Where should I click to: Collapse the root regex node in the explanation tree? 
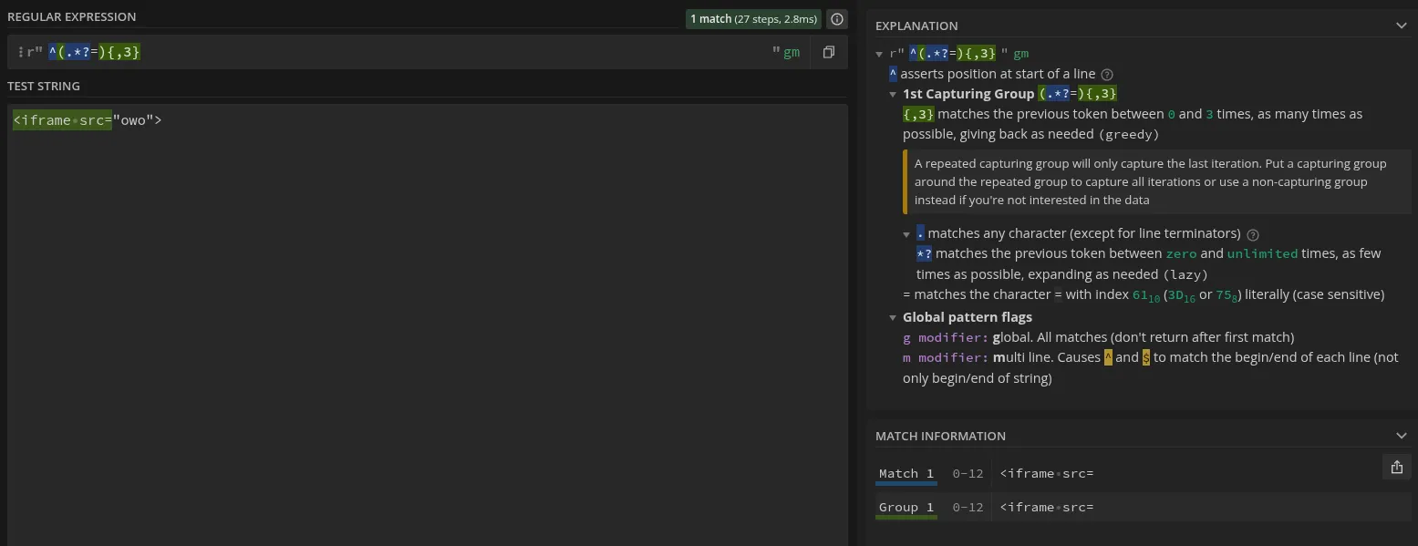pos(879,54)
